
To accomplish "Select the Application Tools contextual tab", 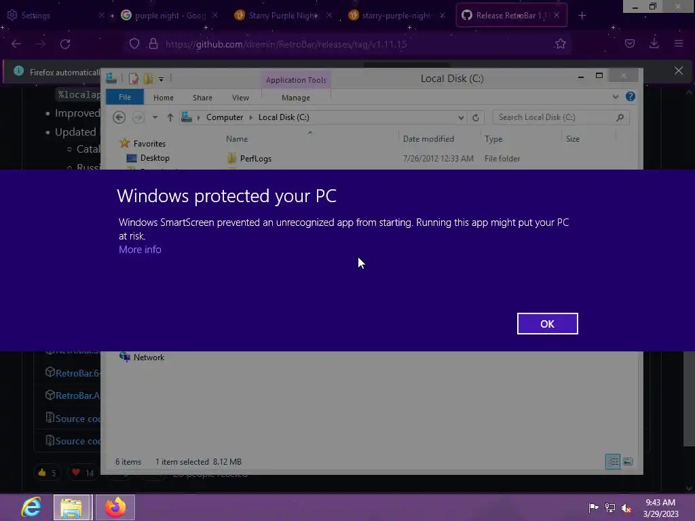I will point(296,80).
